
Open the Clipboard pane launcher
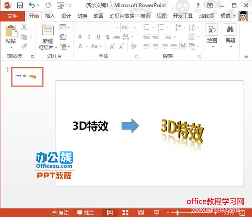click(32, 57)
